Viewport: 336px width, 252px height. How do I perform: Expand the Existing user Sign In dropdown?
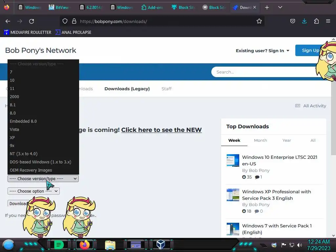point(262,51)
